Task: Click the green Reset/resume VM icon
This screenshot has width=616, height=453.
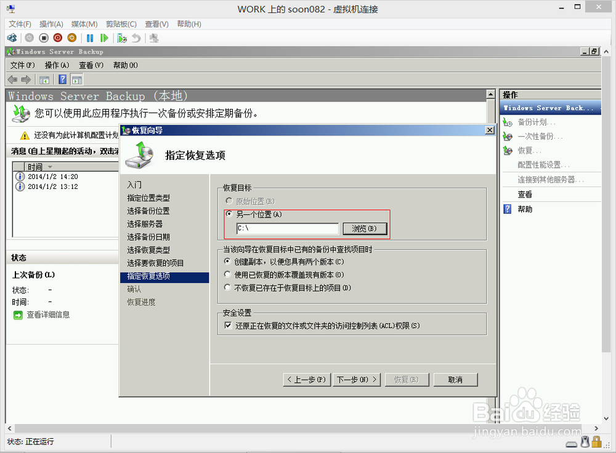Action: click(x=104, y=38)
